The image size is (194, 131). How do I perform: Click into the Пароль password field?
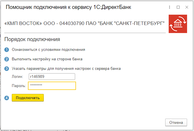click(x=52, y=86)
